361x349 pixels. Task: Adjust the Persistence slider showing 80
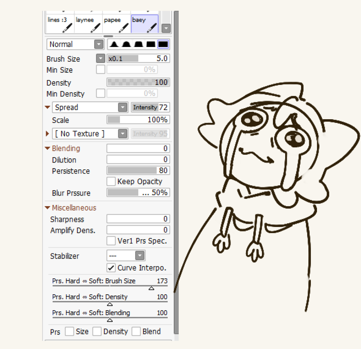[138, 171]
